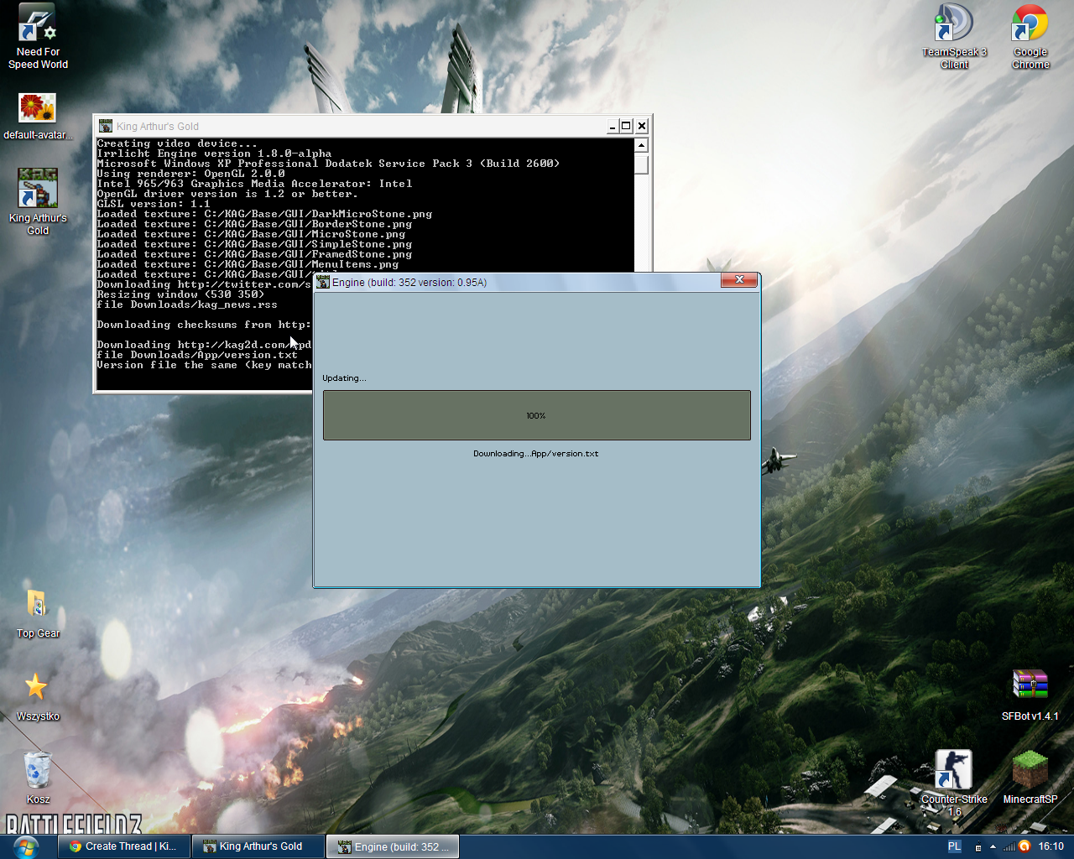Click the file Downloads/kag_news.rss console line
Viewport: 1074px width, 859px height.
coord(187,305)
